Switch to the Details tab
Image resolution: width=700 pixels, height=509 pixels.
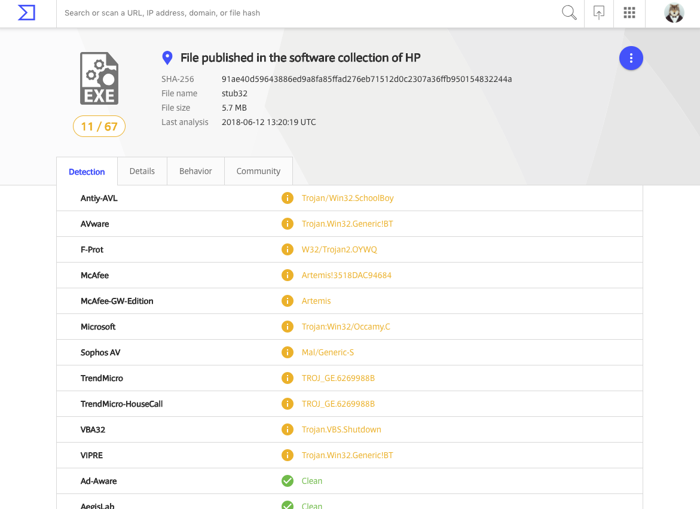click(142, 171)
